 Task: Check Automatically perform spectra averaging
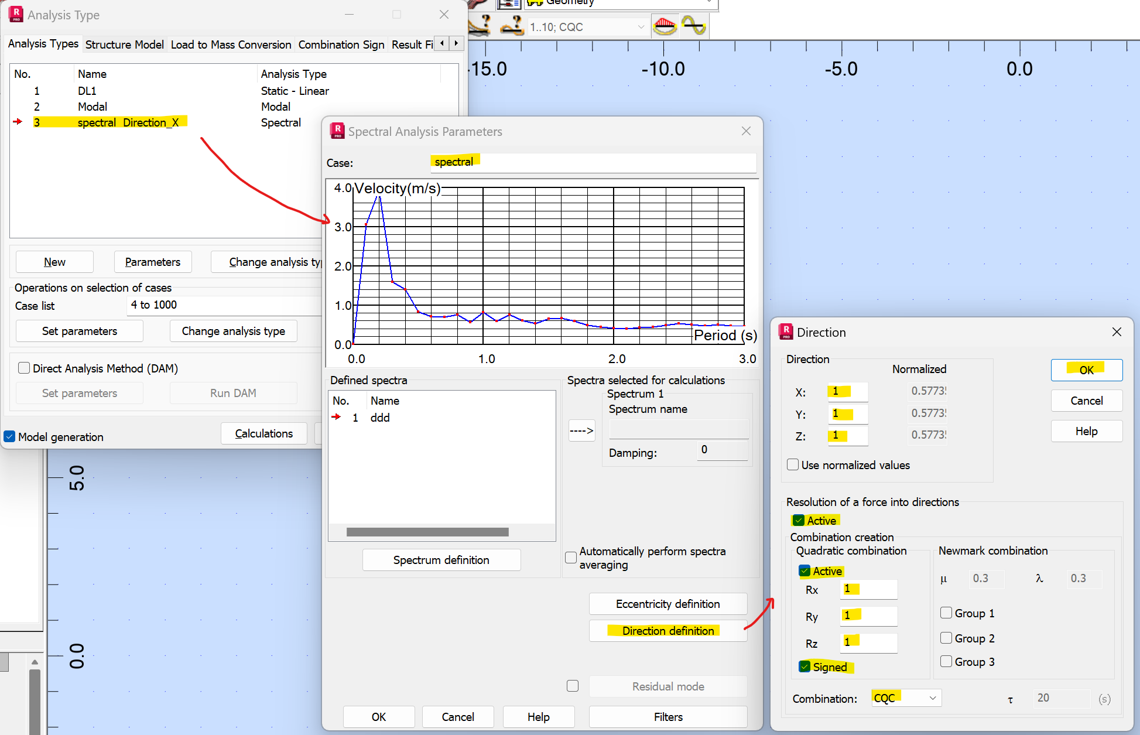coord(571,558)
